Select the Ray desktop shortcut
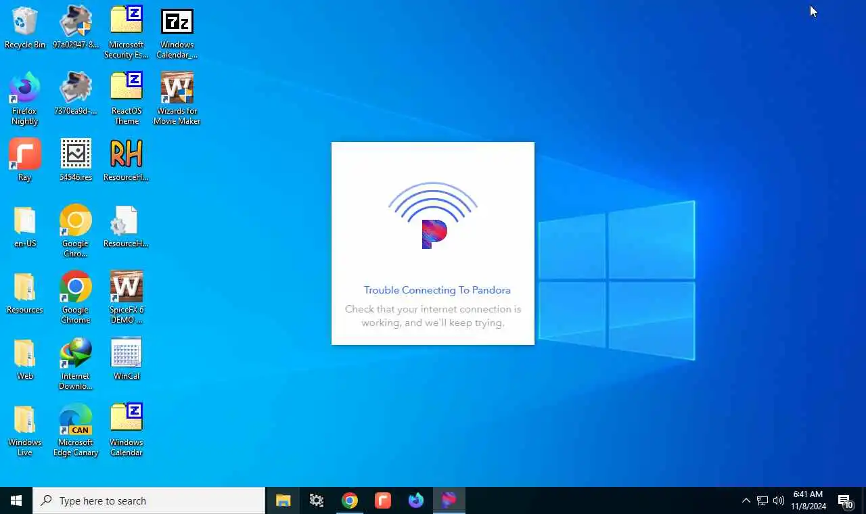 25,160
